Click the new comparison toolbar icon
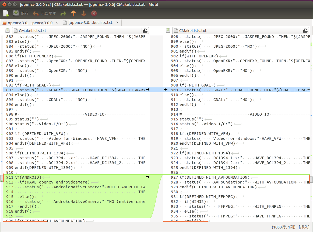 point(6,13)
